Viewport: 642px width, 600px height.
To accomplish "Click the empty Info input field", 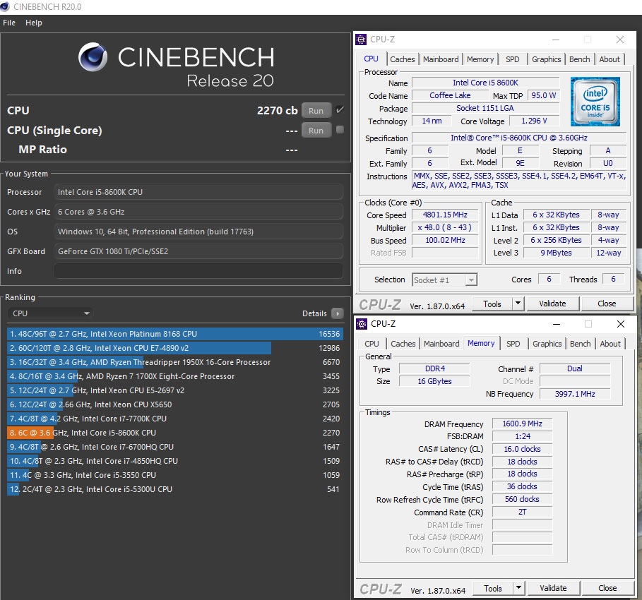I will pyautogui.click(x=198, y=271).
